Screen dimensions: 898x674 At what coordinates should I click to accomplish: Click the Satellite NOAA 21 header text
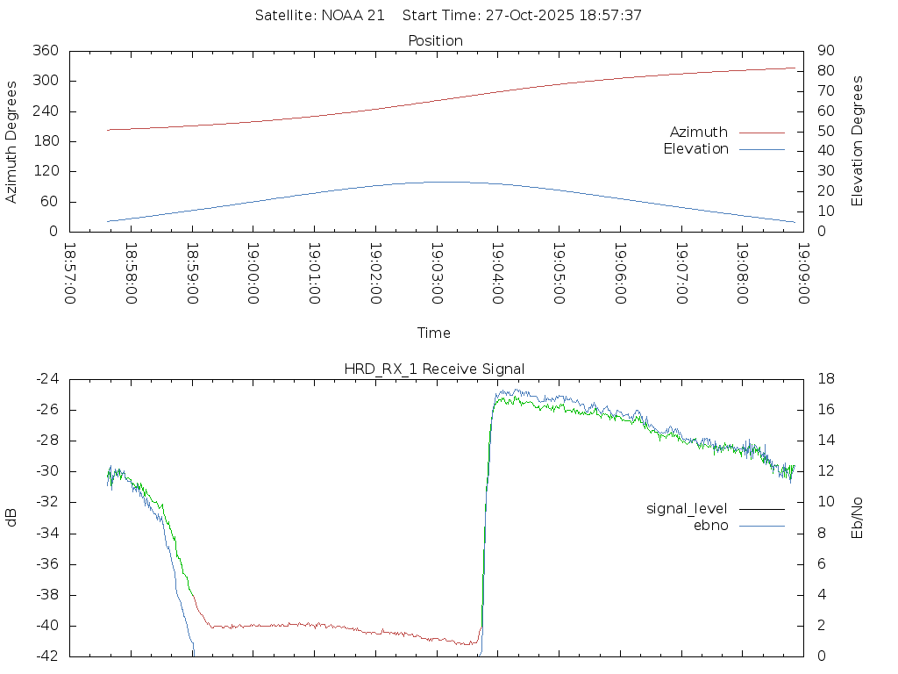tap(320, 16)
